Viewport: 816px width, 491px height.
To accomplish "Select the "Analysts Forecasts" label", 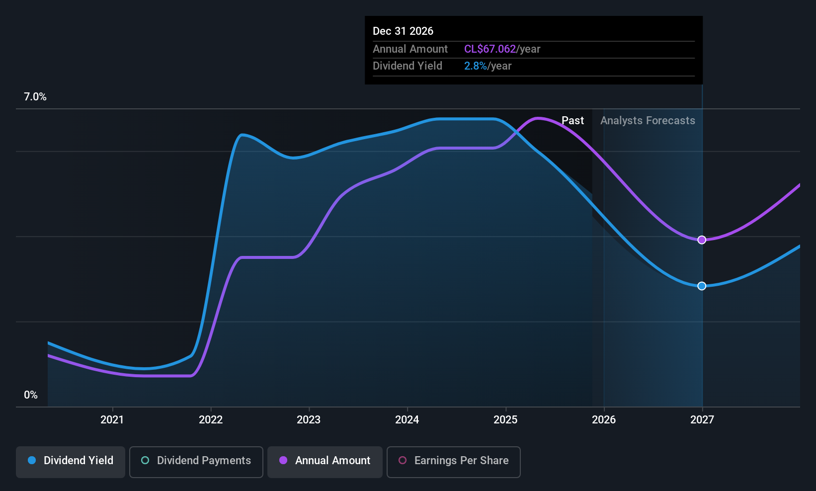I will 648,121.
